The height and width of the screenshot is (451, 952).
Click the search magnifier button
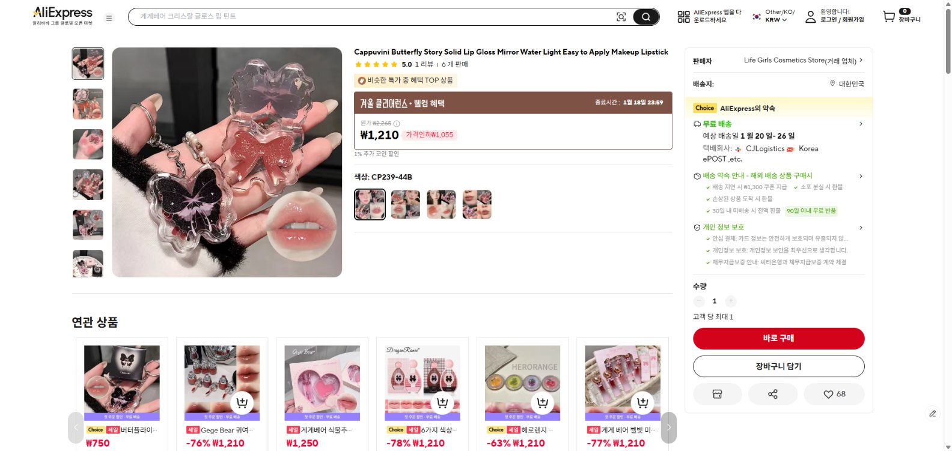coord(645,17)
